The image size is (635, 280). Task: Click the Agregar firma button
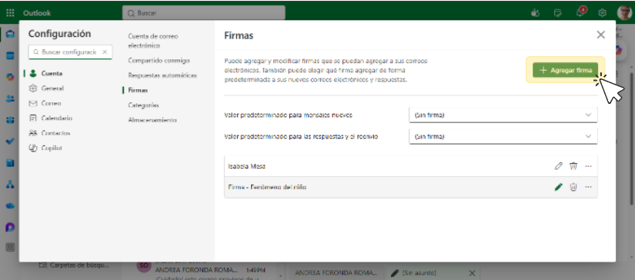pyautogui.click(x=565, y=70)
